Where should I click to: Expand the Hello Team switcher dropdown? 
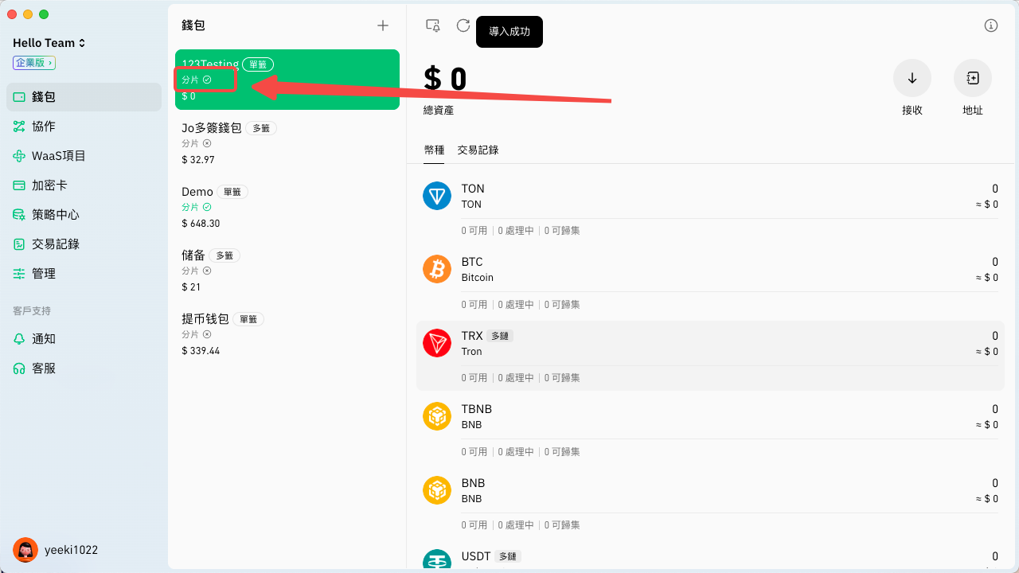(x=49, y=43)
